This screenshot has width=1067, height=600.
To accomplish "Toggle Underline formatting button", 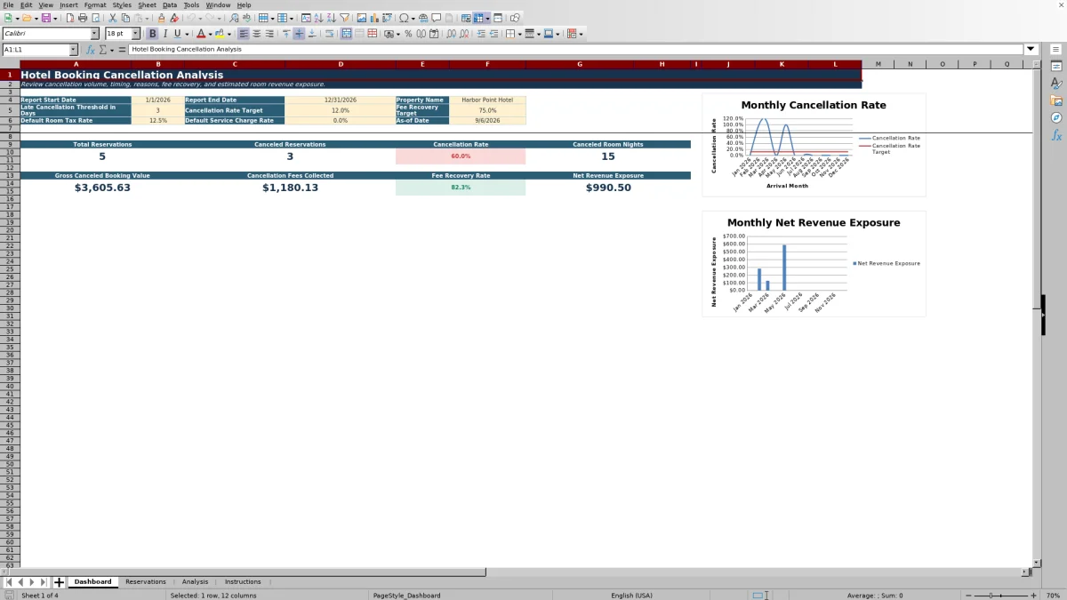I will click(x=177, y=34).
